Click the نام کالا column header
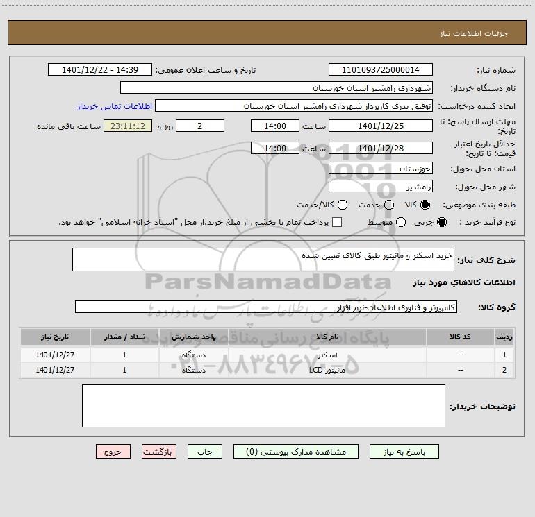This screenshot has width=535, height=517. pos(327,337)
